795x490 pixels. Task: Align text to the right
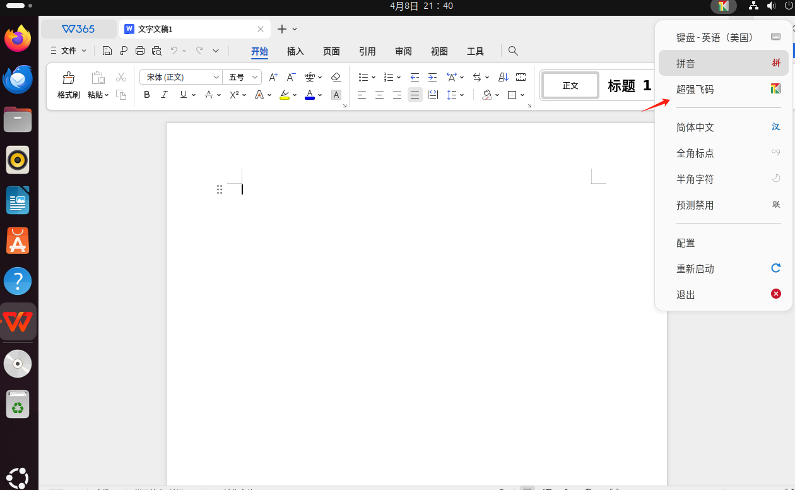tap(397, 95)
